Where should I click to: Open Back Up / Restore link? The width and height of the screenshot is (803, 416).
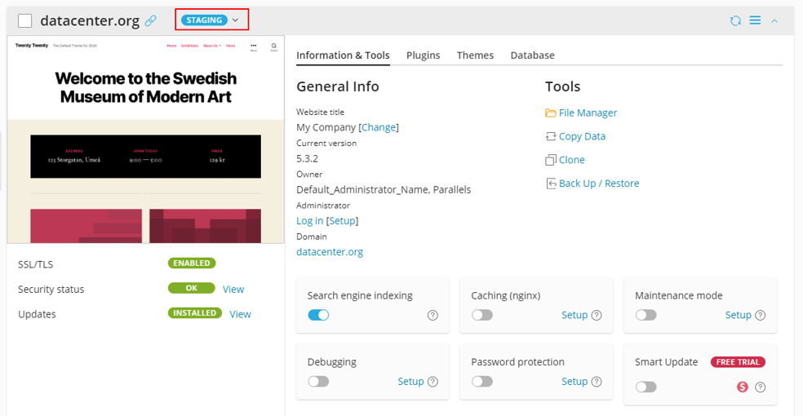point(599,184)
